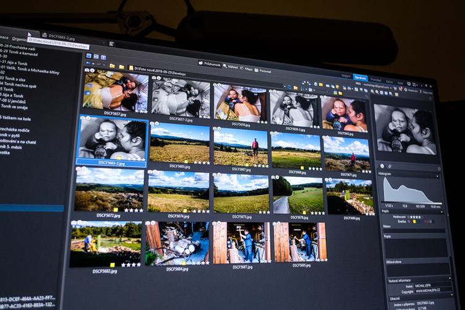Set rating stars in Hodnocení row
The image size is (465, 310).
pos(414,217)
